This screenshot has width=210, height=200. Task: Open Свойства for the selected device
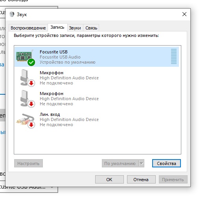click(166, 163)
